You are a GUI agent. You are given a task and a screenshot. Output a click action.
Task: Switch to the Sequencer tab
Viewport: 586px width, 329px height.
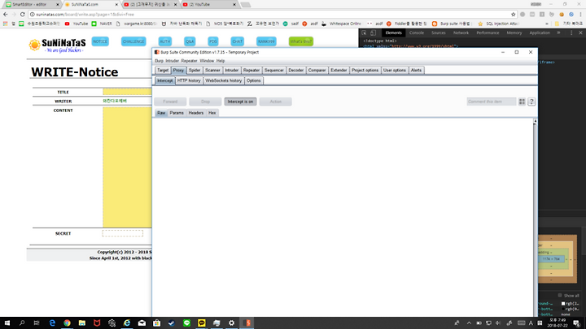click(x=274, y=70)
